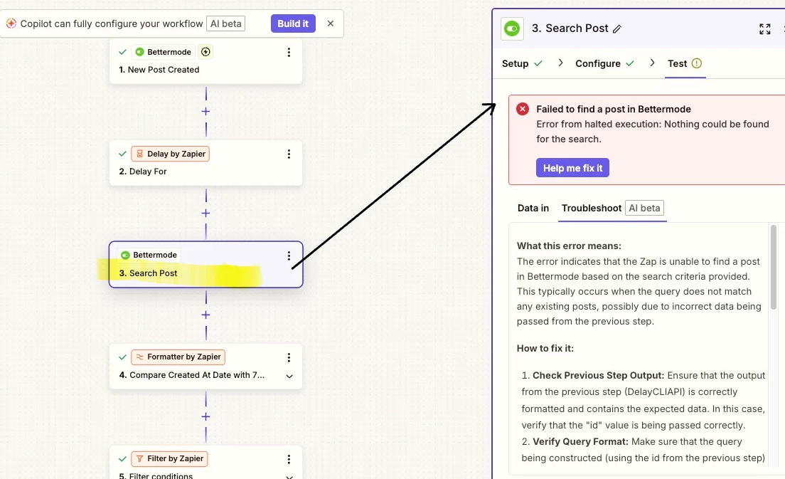The height and width of the screenshot is (479, 785).
Task: Click the chevron between Configure and Test
Action: (x=652, y=63)
